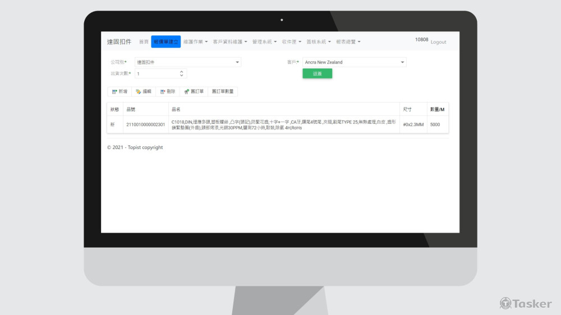This screenshot has height=315, width=561.
Task: Click the 達固扣件 brand title
Action: 119,42
